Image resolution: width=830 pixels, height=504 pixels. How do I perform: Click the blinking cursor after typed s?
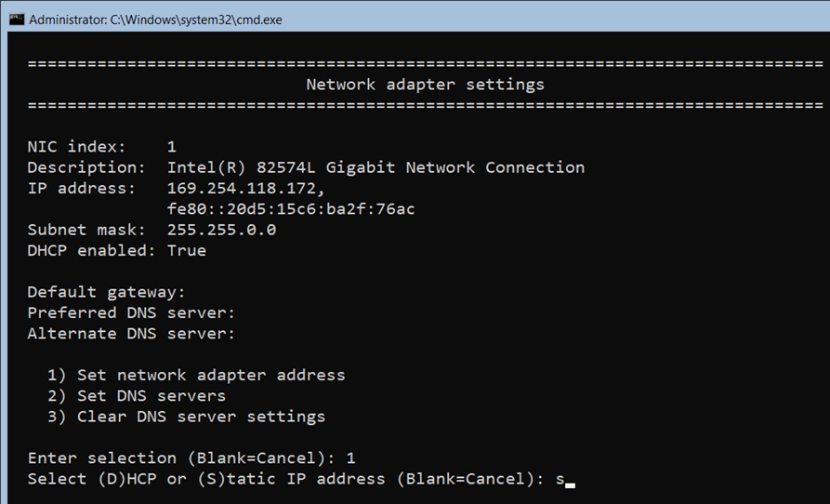[x=570, y=484]
